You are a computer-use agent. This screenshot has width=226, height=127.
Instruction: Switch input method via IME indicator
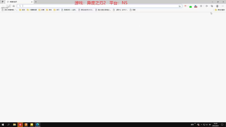click(210, 125)
